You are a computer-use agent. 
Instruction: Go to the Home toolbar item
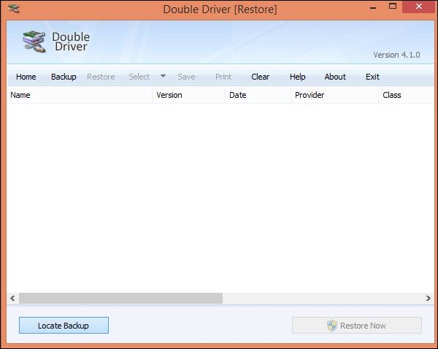26,77
